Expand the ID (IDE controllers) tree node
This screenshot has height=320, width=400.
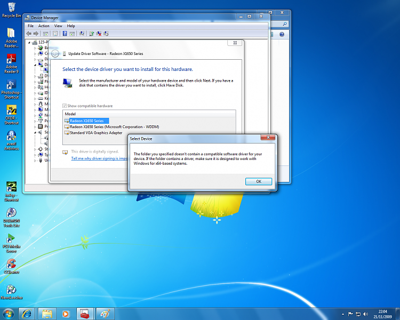[x=35, y=93]
